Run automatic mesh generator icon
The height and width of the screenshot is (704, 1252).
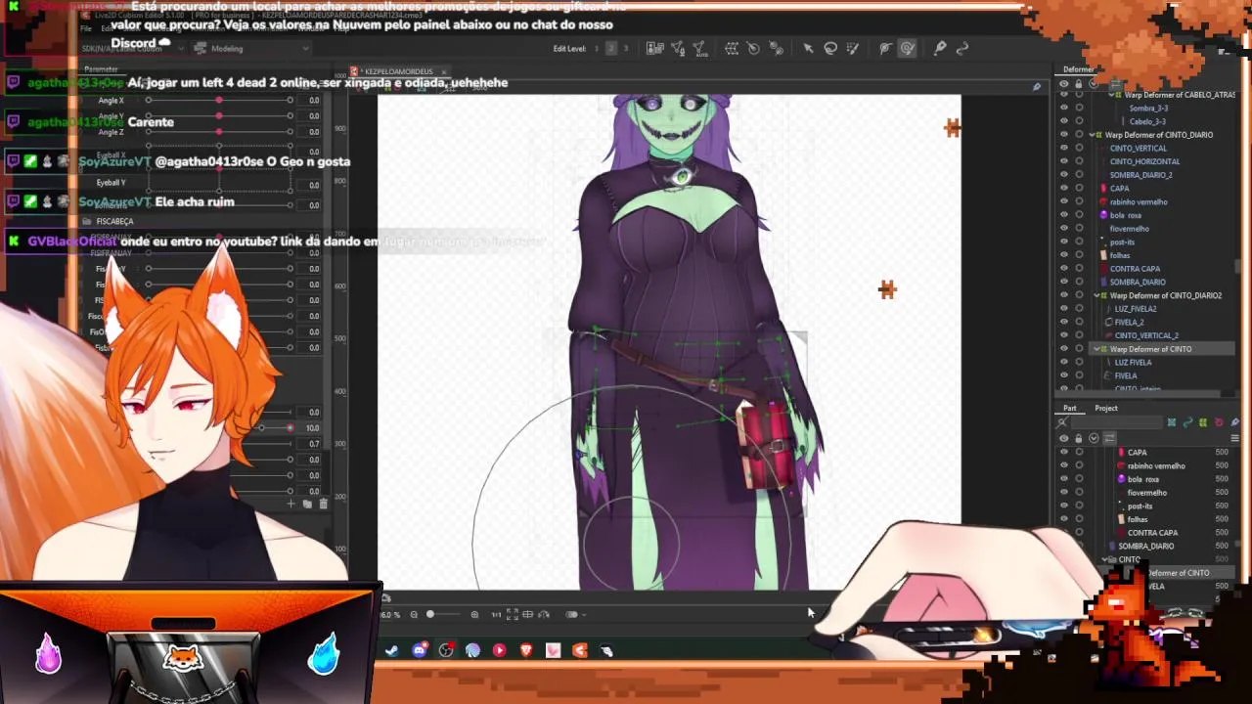[x=699, y=48]
